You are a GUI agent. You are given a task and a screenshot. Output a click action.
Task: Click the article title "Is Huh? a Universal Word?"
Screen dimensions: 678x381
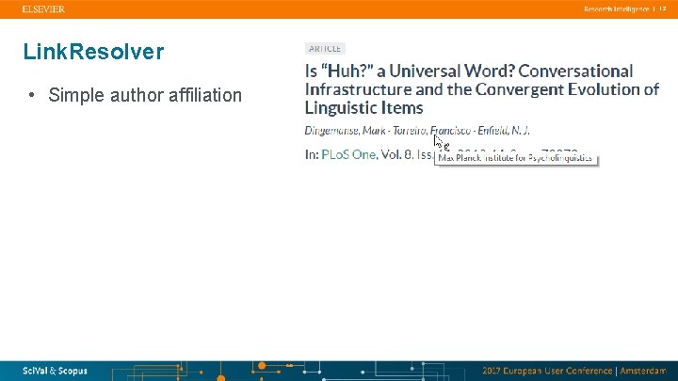coord(482,89)
